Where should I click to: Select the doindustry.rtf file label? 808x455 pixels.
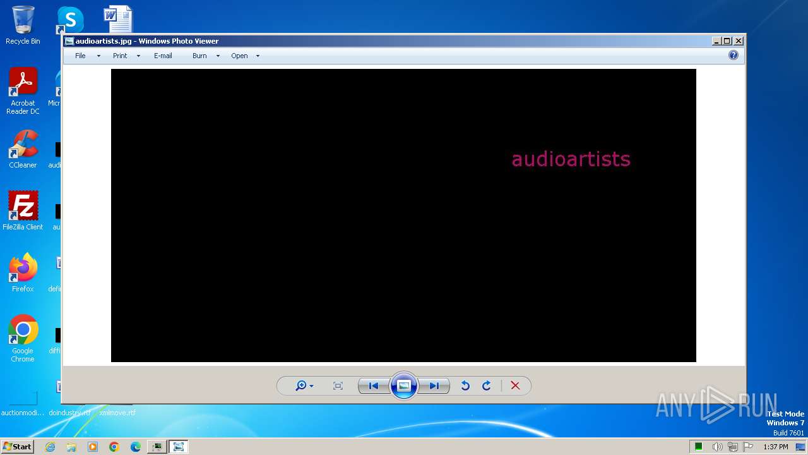coord(70,413)
